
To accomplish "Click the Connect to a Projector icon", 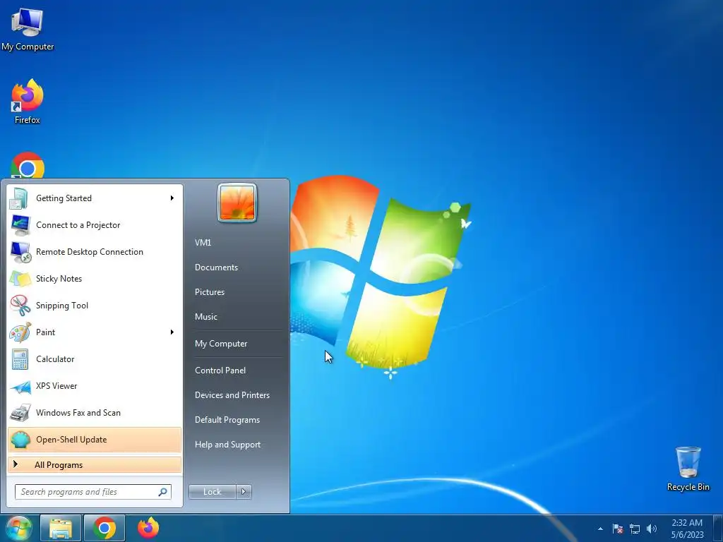I will pyautogui.click(x=20, y=225).
